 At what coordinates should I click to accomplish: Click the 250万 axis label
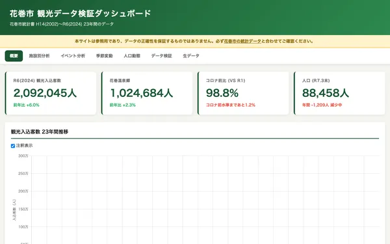tap(23, 174)
